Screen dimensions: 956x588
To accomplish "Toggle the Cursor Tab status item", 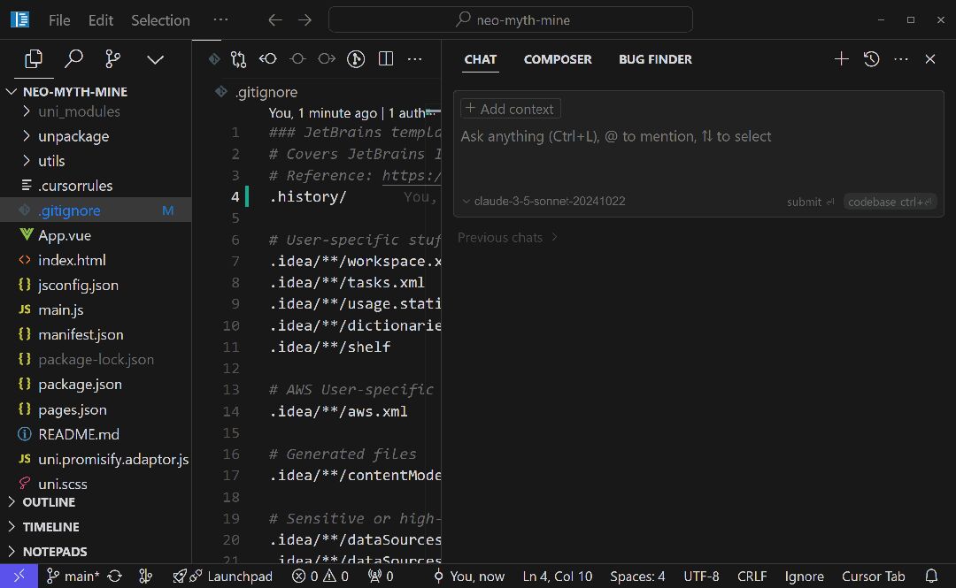I will (x=873, y=576).
